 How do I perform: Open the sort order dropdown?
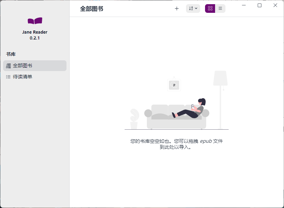click(x=193, y=9)
